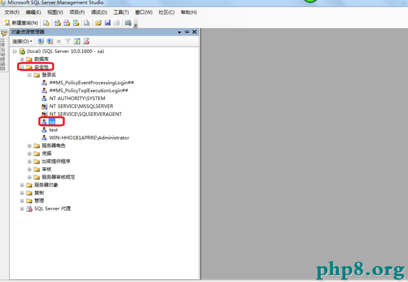Click the Filter funnel icon
408x282 pixels.
(68, 41)
